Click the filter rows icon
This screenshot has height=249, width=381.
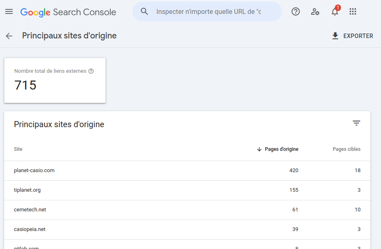[x=356, y=123]
